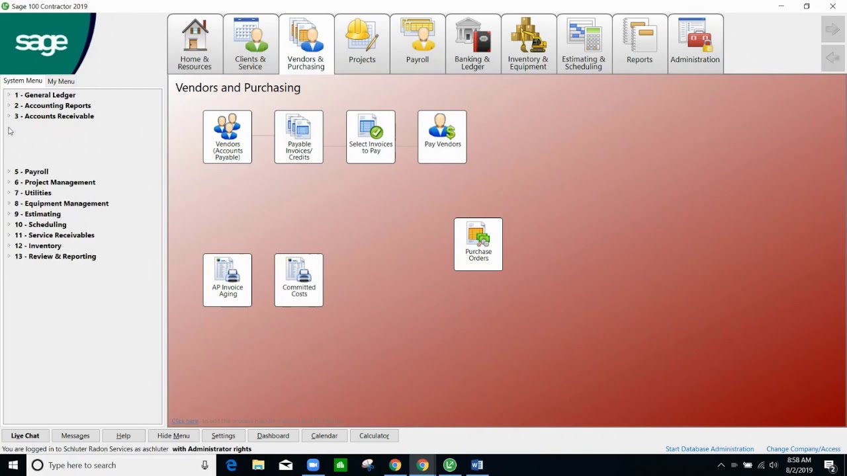Launch the Calculator button
Screen dimensions: 847x476
(x=375, y=436)
